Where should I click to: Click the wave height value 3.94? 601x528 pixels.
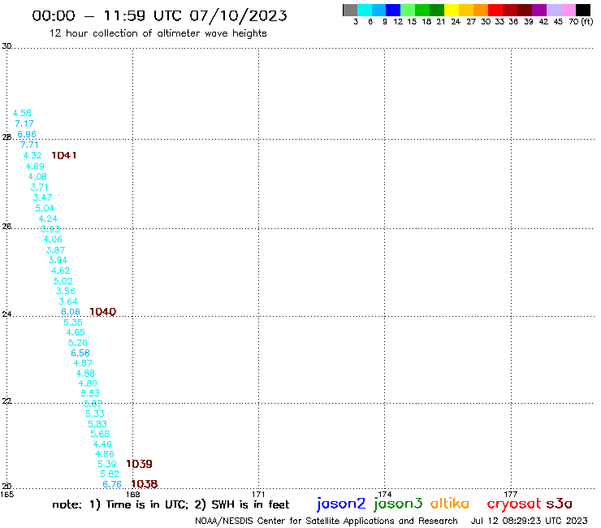(58, 260)
